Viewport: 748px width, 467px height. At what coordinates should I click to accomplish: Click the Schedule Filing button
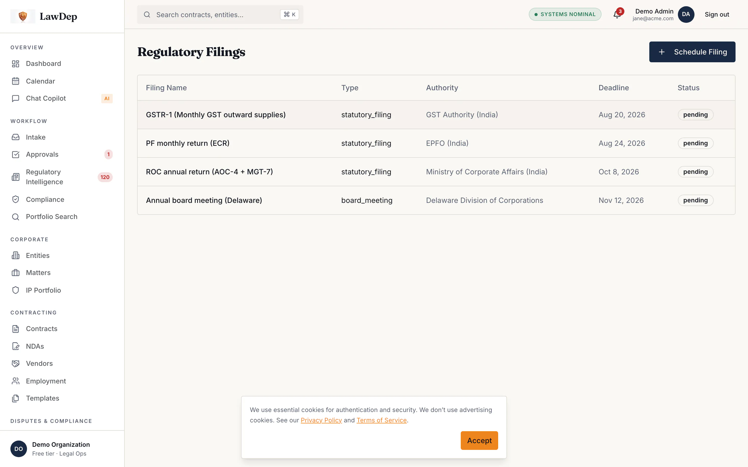(692, 52)
